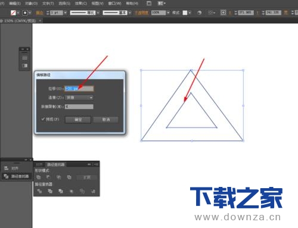298x228 pixels.
Task: Switch to the Pathfinder (路径查找器) tab
Action: 56,164
